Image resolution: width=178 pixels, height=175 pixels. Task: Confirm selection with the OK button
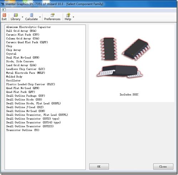pyautogui.click(x=99, y=166)
